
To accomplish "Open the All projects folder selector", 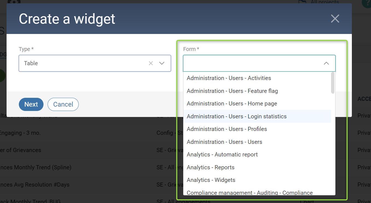I will tap(320, 2).
